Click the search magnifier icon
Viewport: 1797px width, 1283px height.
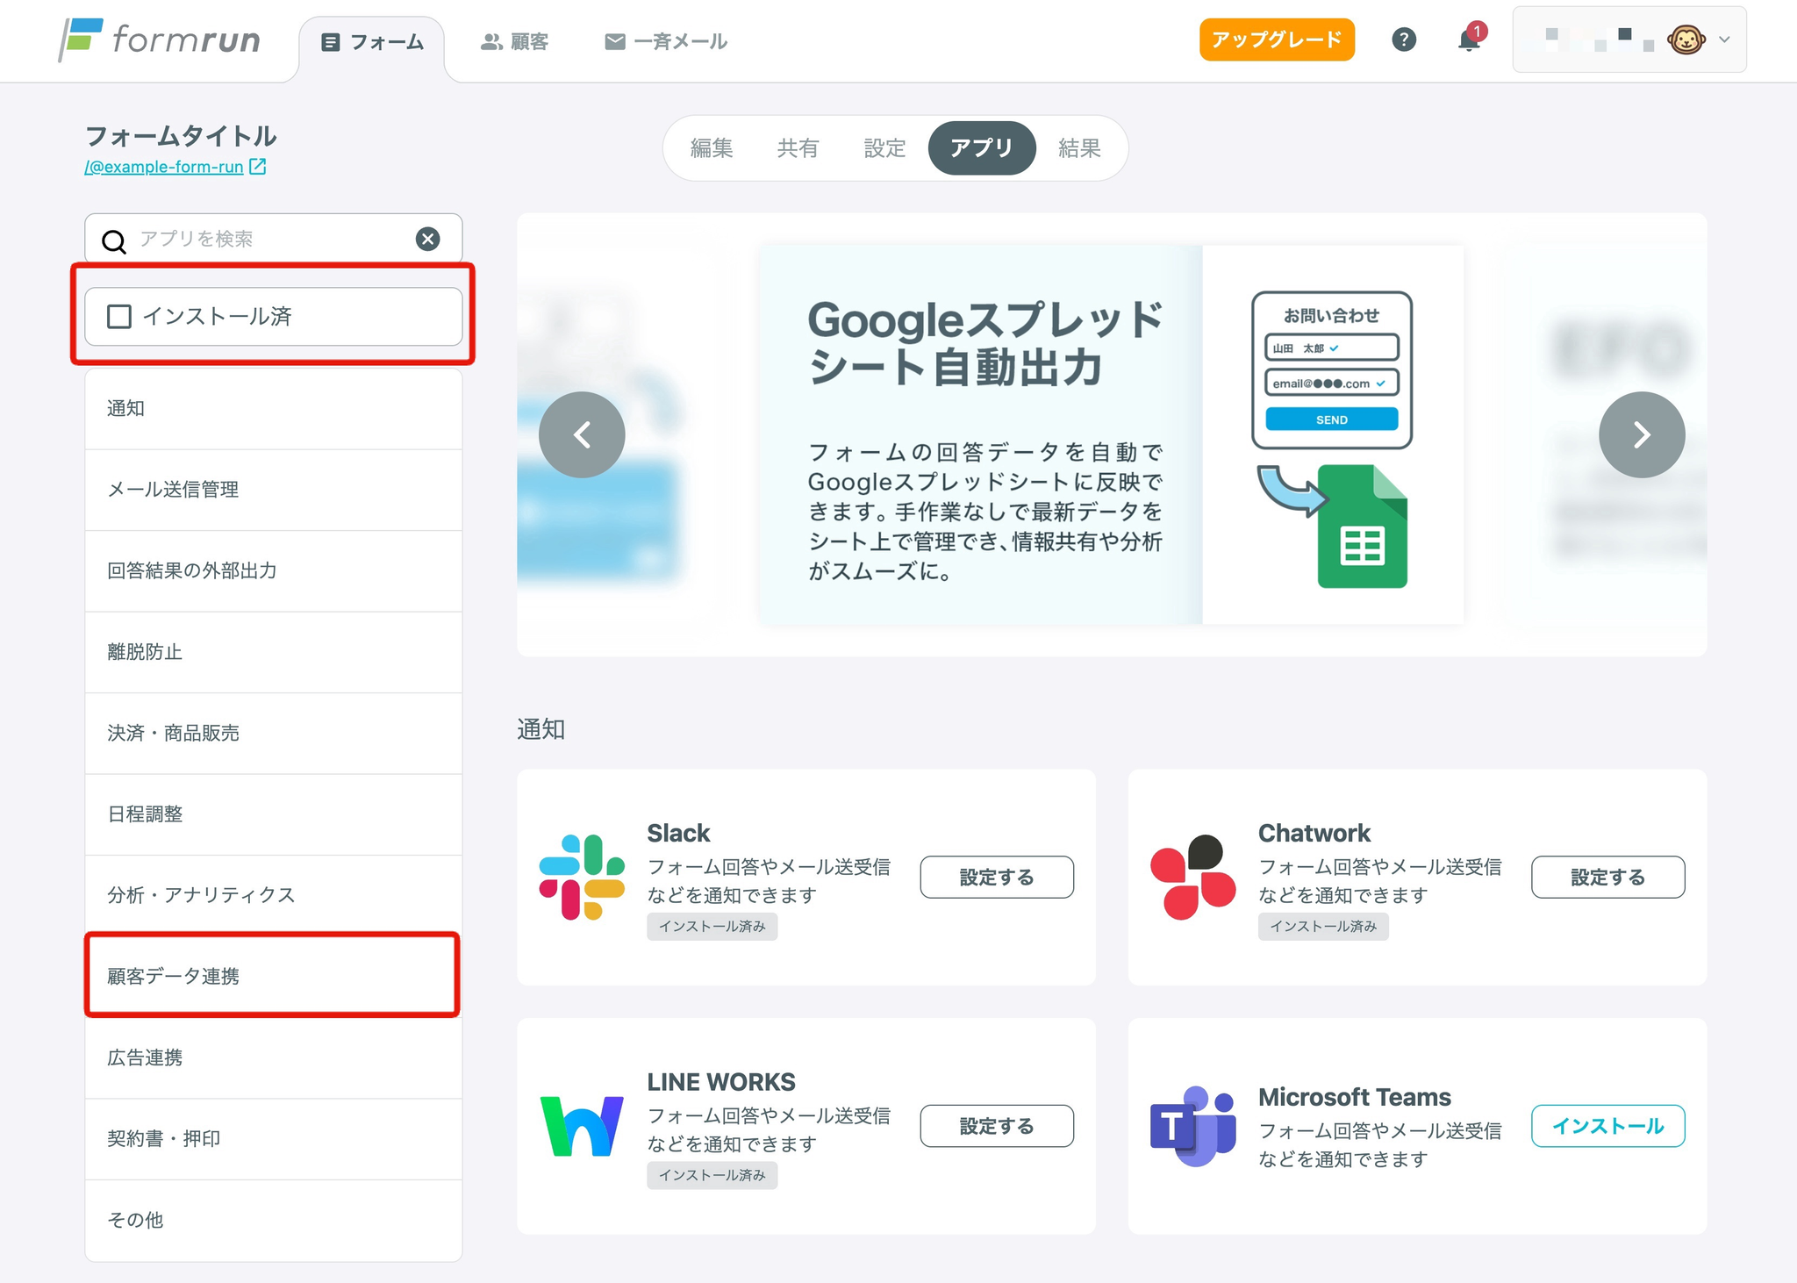tap(114, 240)
